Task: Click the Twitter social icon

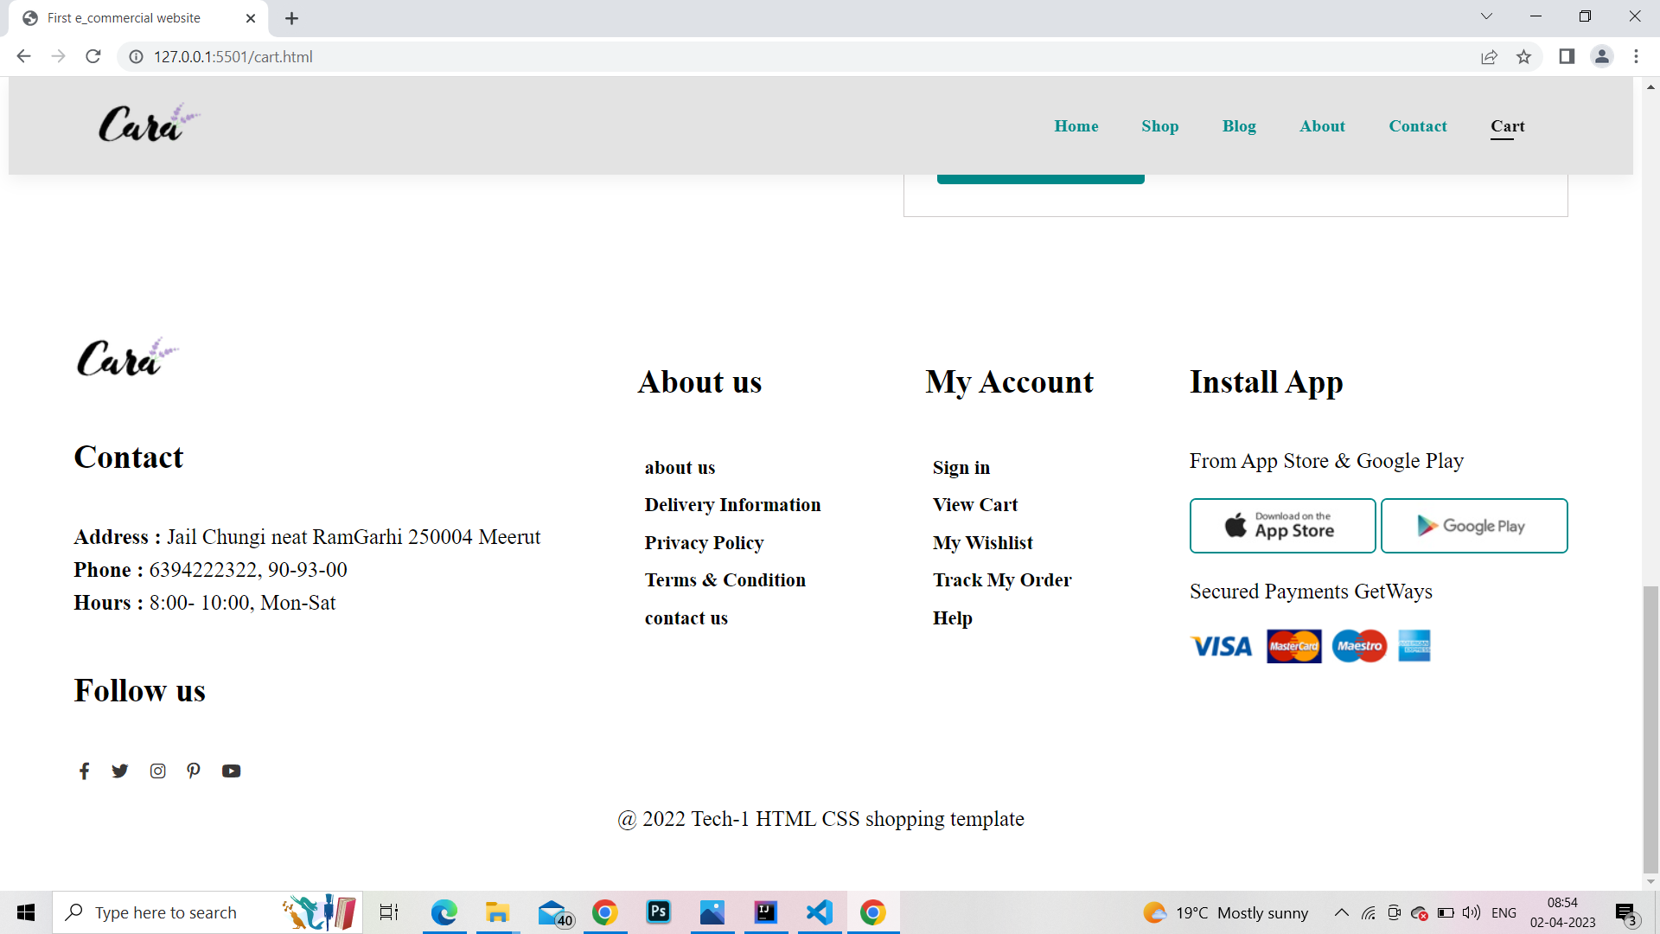Action: point(120,771)
